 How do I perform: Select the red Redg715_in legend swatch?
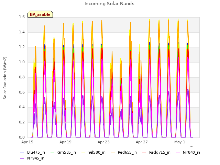pyautogui.click(x=144, y=153)
